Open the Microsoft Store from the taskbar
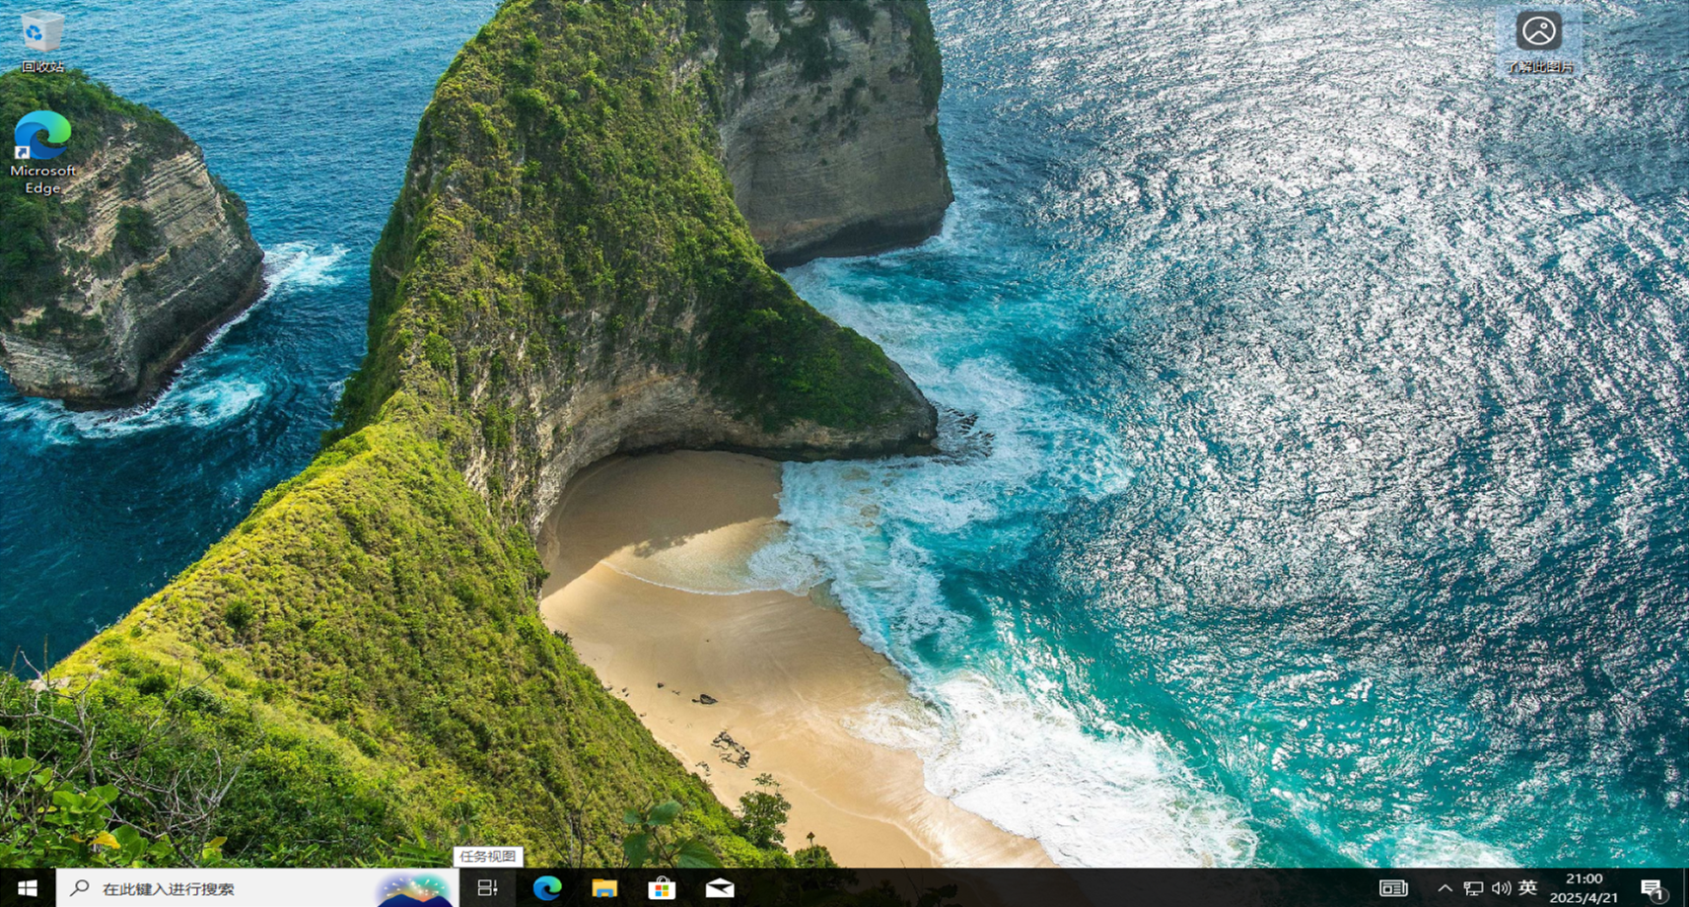Image resolution: width=1689 pixels, height=907 pixels. click(x=662, y=888)
